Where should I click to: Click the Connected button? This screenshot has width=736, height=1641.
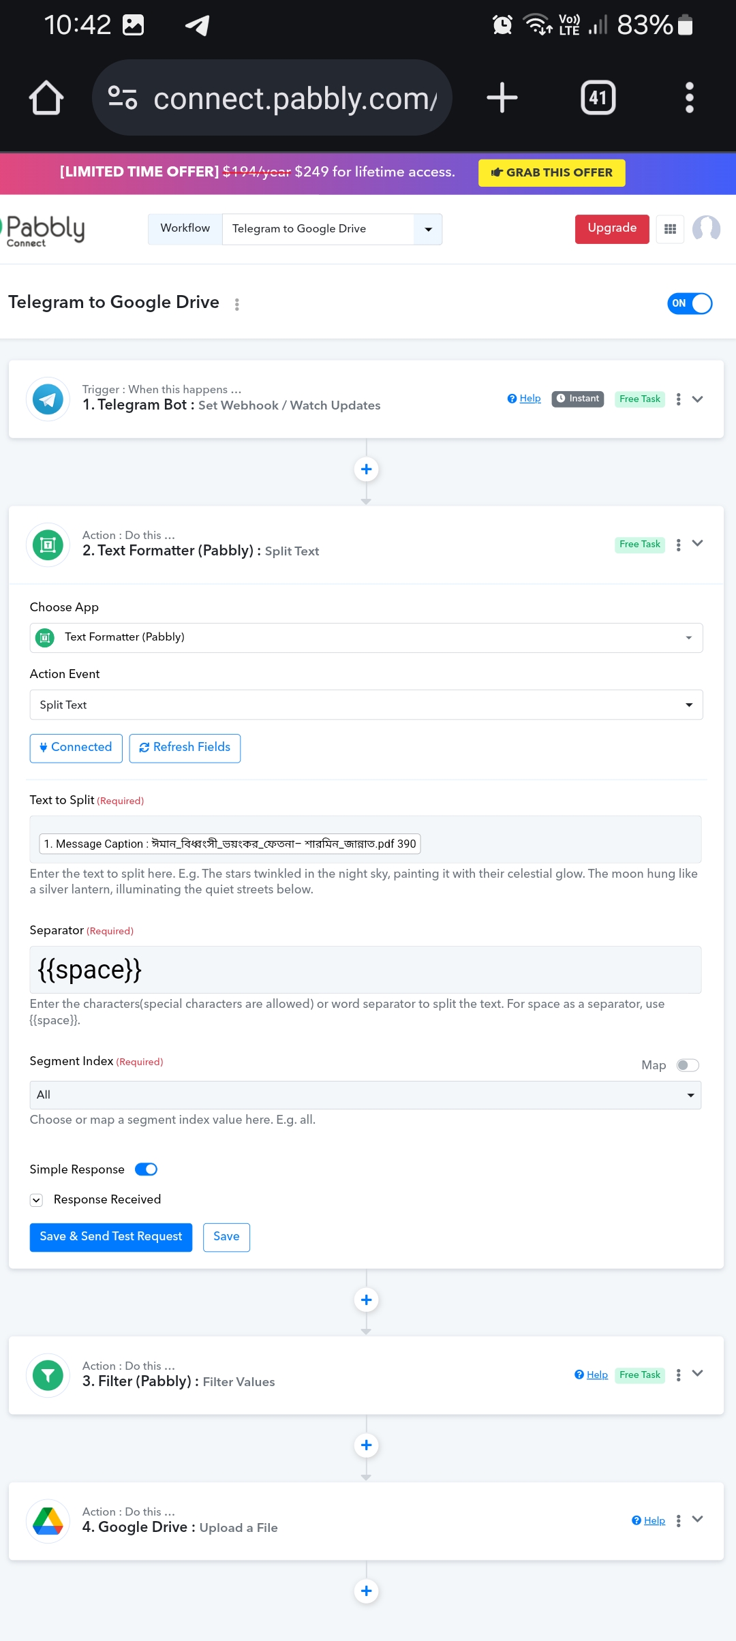click(x=76, y=748)
